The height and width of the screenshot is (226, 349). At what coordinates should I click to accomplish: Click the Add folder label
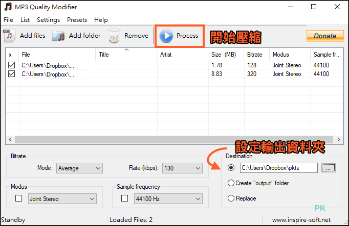(84, 36)
